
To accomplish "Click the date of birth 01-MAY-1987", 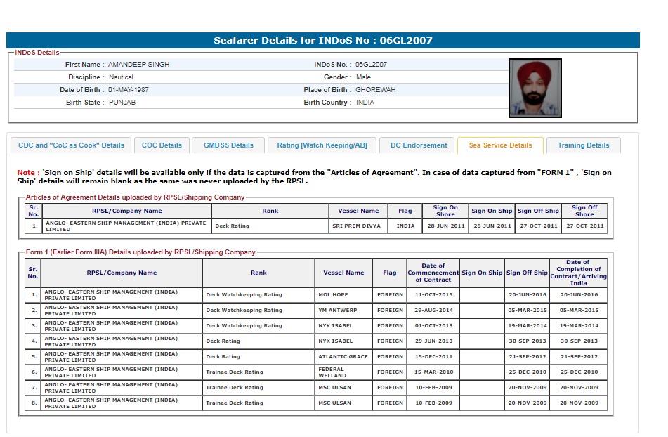I will point(129,90).
